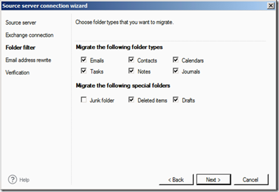Disable Calendars migration checkbox
The image size is (279, 192).
175,60
